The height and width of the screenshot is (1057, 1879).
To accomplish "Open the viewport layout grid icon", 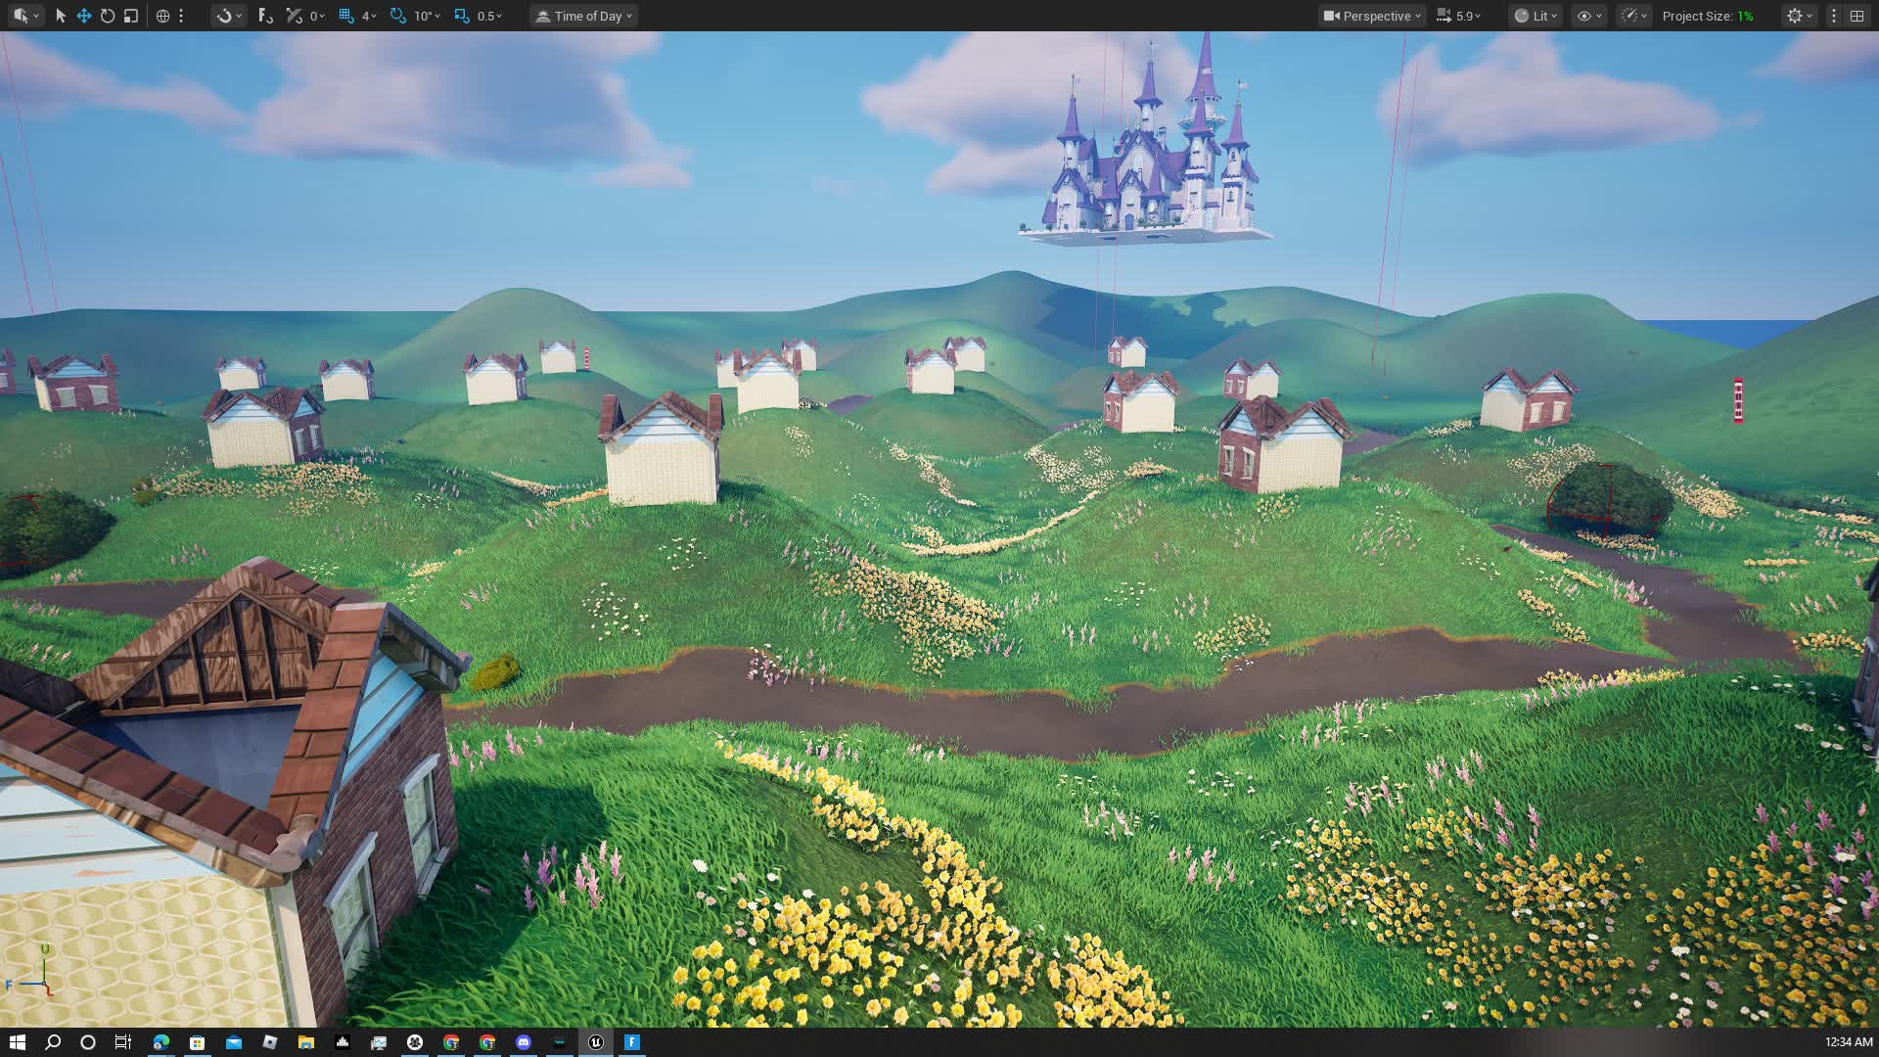I will (1856, 16).
